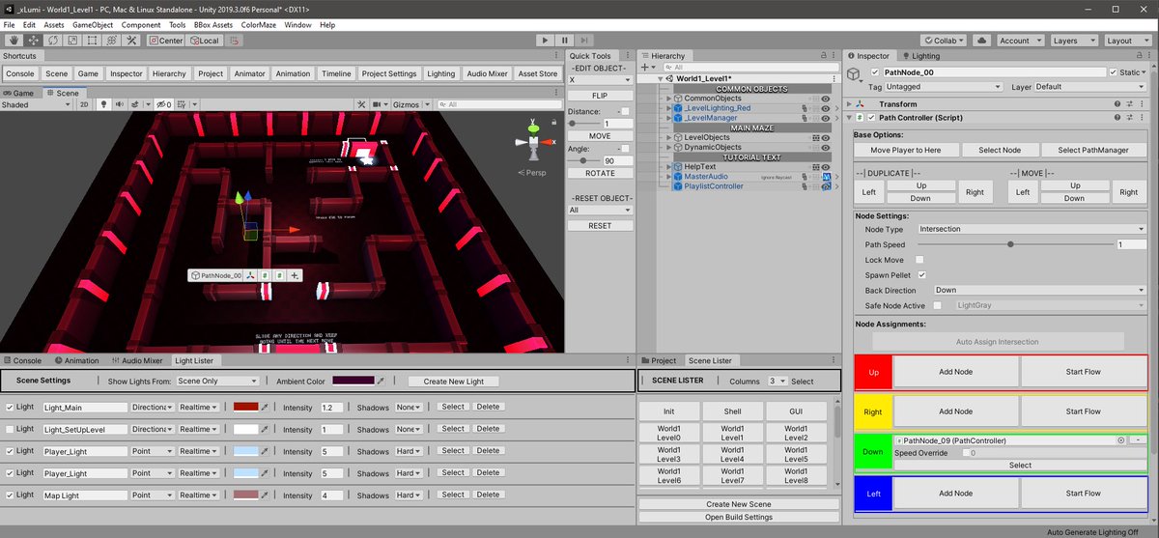Open Transform component help icon
The width and height of the screenshot is (1159, 538).
click(x=1116, y=104)
